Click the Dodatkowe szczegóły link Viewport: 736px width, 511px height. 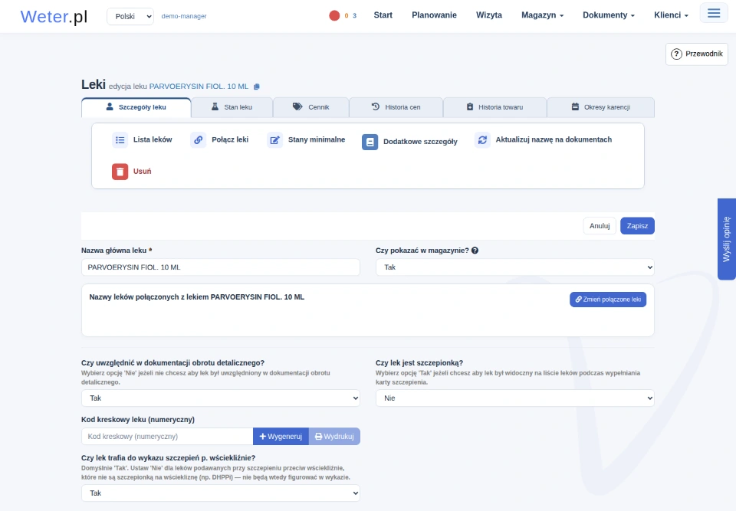tap(420, 142)
